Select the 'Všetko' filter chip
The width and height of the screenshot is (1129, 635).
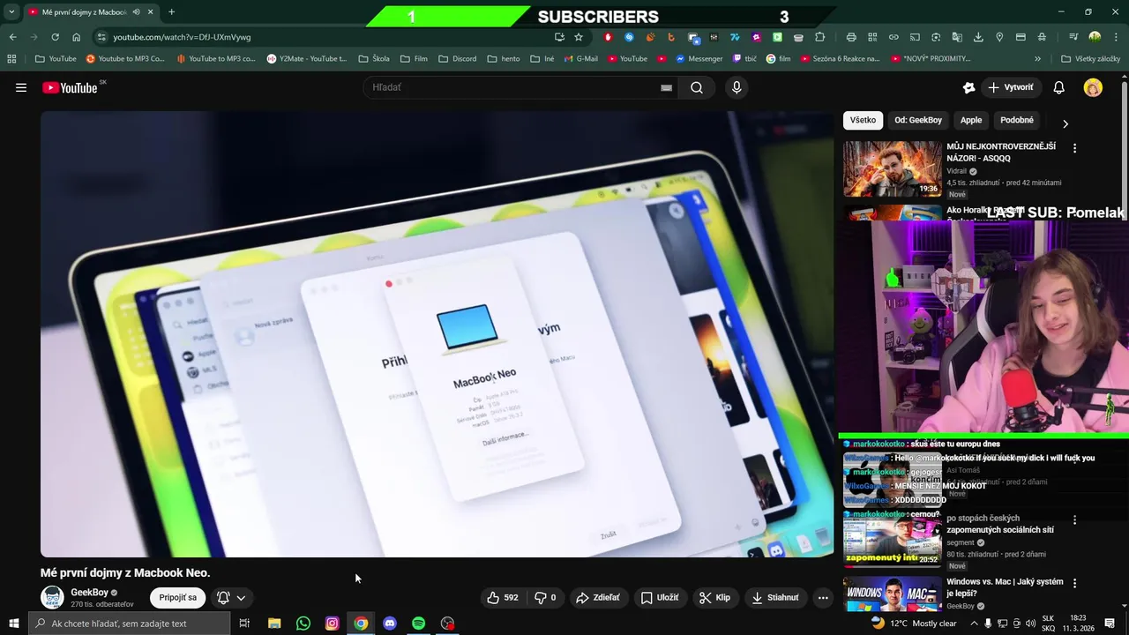click(863, 120)
